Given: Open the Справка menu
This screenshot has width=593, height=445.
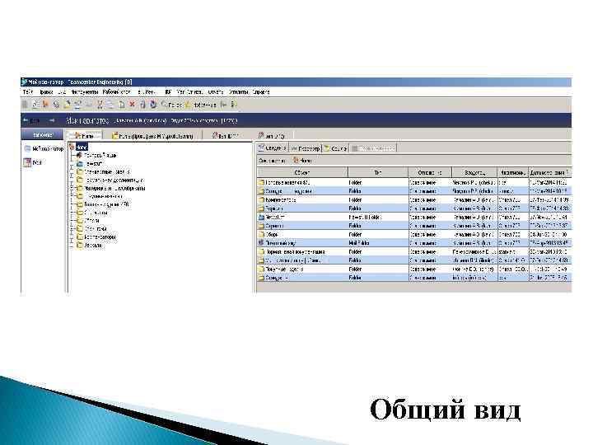Looking at the screenshot, I should coord(261,91).
